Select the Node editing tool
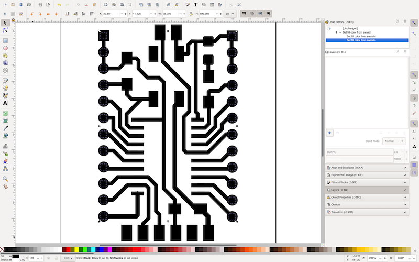419x262 pixels. [x=5, y=30]
